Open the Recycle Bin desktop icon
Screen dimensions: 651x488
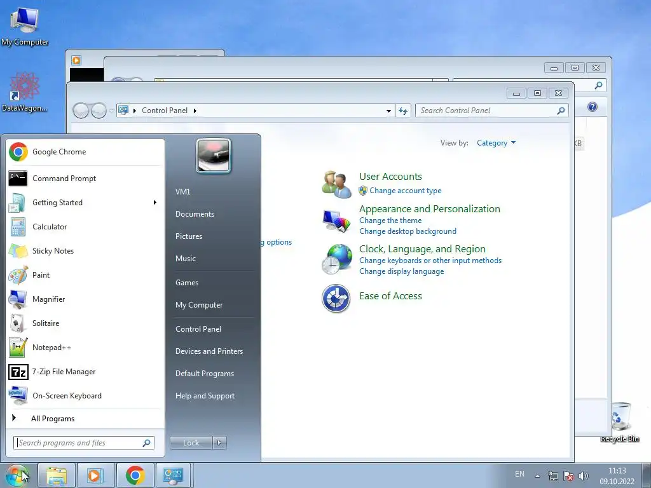(620, 422)
